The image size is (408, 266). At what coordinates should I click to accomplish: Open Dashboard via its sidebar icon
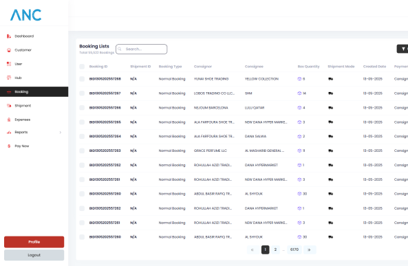click(9, 36)
